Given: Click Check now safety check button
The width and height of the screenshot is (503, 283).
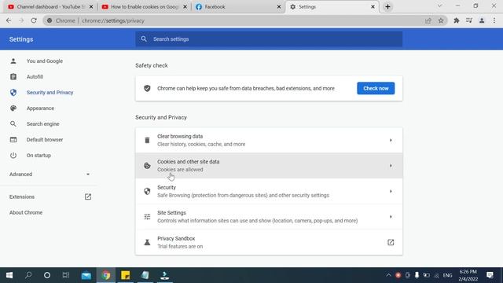Looking at the screenshot, I should 376,88.
